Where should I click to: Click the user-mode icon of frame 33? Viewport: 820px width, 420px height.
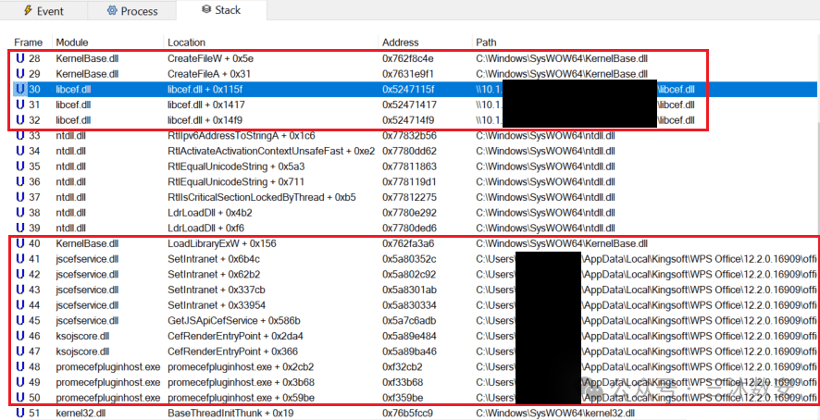pyautogui.click(x=20, y=135)
